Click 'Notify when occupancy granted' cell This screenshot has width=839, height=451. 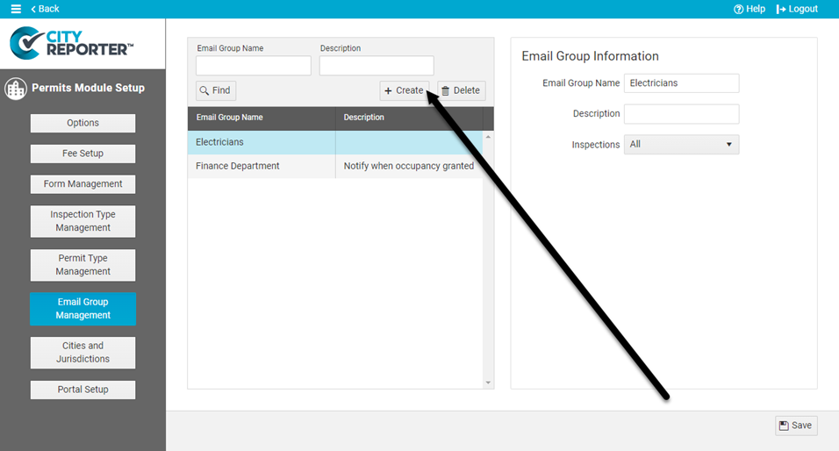409,167
